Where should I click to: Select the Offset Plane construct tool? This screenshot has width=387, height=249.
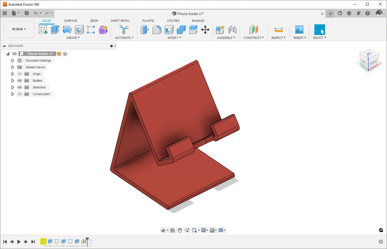[x=254, y=30]
